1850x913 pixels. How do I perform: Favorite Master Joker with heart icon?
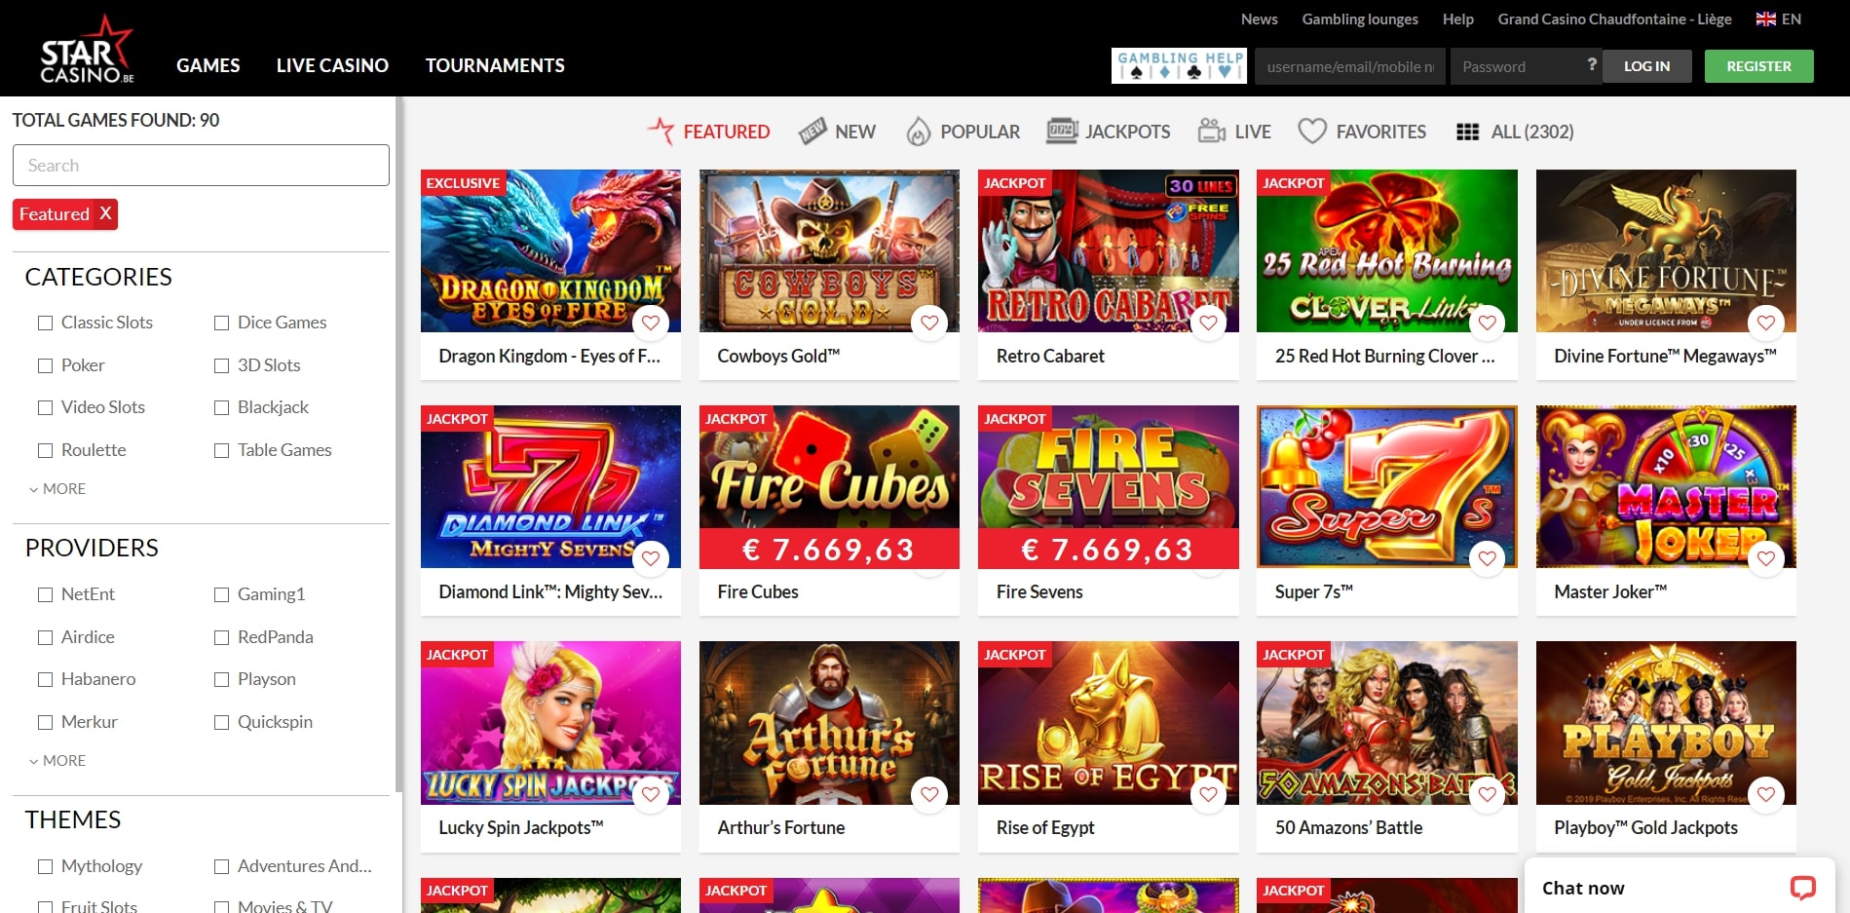point(1766,558)
